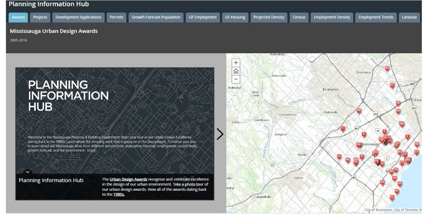Image resolution: width=428 pixels, height=214 pixels.
Task: Open map marker 28
Action: pyautogui.click(x=398, y=103)
